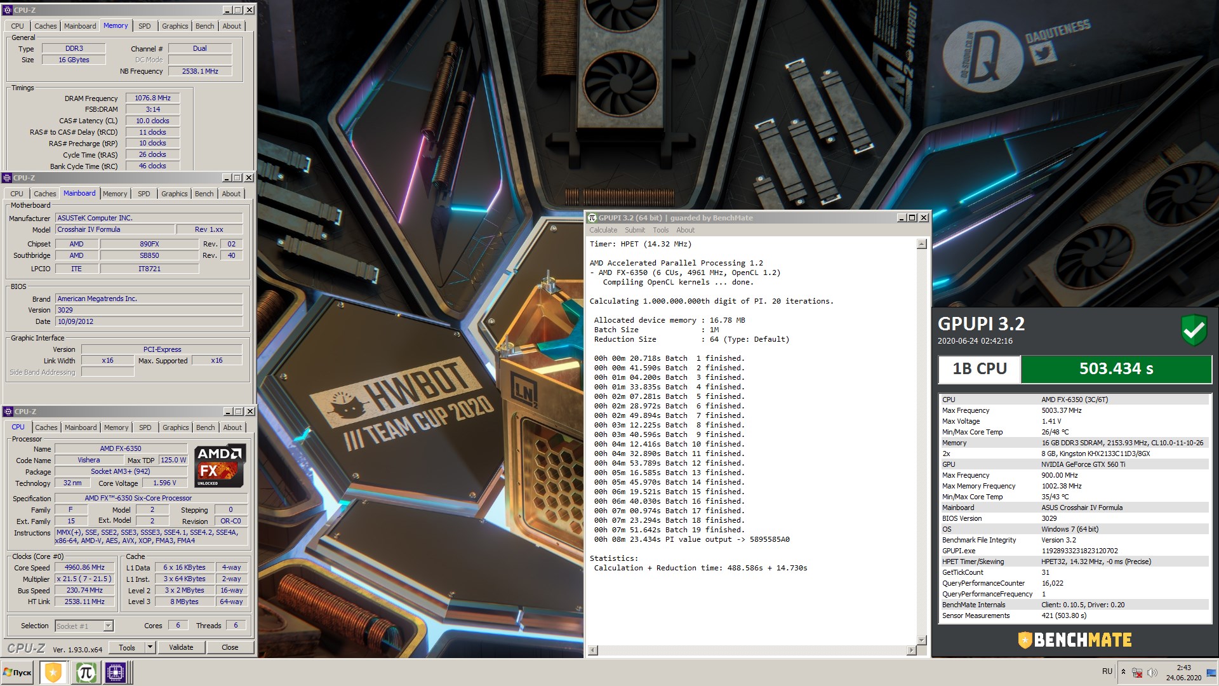Click the CAS# Latency value 10.0 clocks
The width and height of the screenshot is (1219, 686).
(152, 121)
